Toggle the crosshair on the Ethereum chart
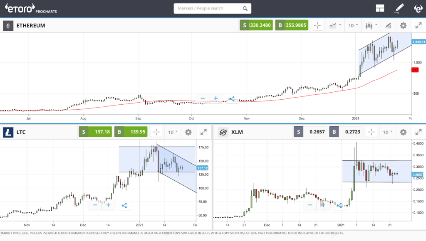The height and width of the screenshot is (241, 426). click(x=317, y=25)
